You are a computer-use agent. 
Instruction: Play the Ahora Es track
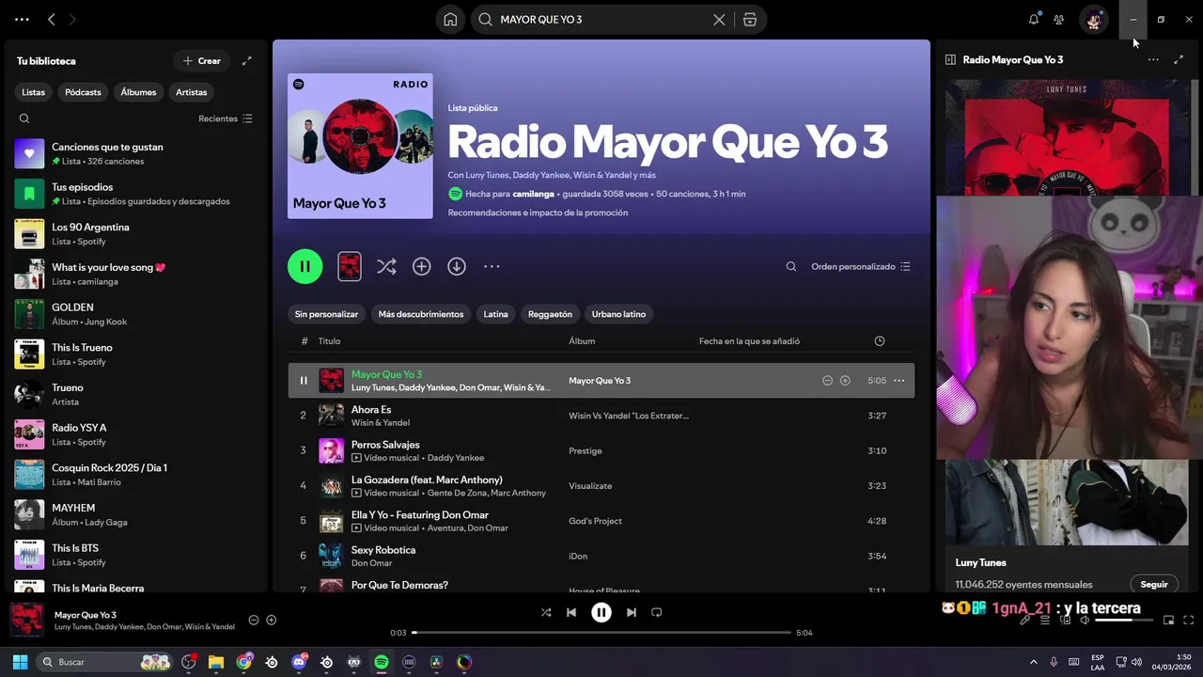pos(601,416)
